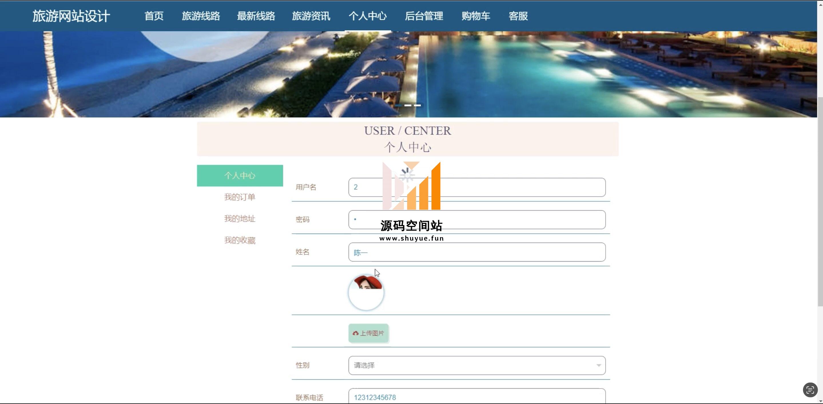Click the 上传图片 button
The width and height of the screenshot is (823, 404).
click(368, 333)
